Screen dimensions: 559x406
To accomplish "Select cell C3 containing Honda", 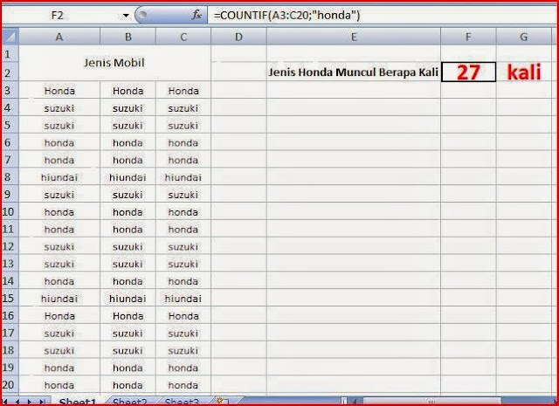I will click(x=183, y=91).
